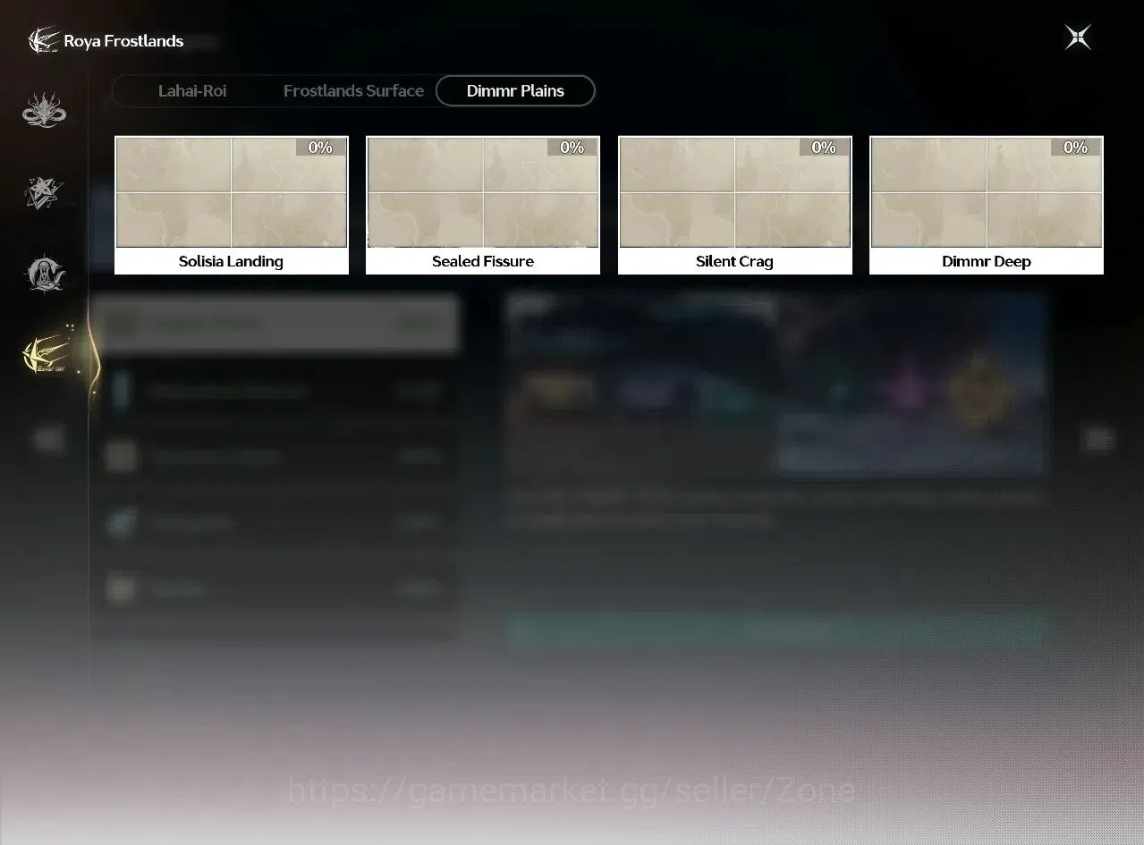The height and width of the screenshot is (845, 1144).
Task: Switch to the Frostlands Surface tab
Action: [353, 91]
